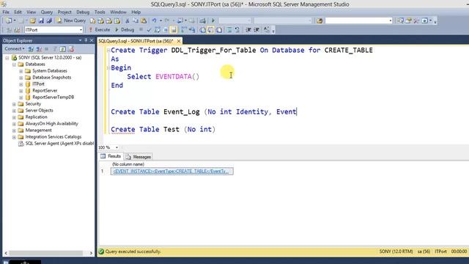Click the Display Estimated Execution Plan icon
The height and width of the screenshot is (264, 469).
158,29
